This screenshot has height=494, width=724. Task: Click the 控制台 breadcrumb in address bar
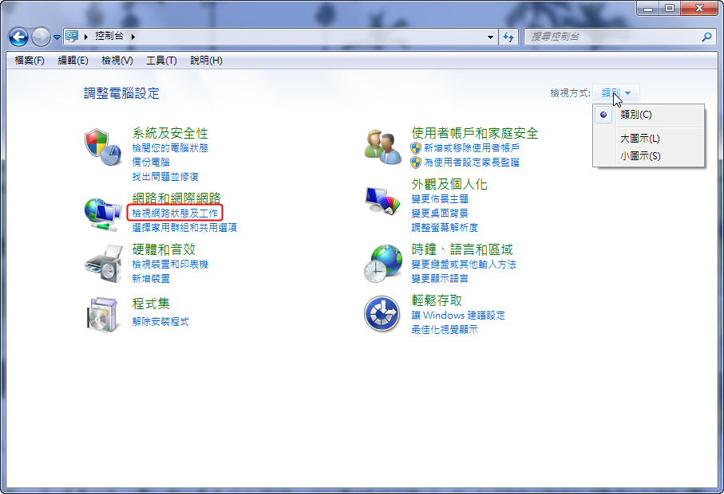(x=109, y=36)
